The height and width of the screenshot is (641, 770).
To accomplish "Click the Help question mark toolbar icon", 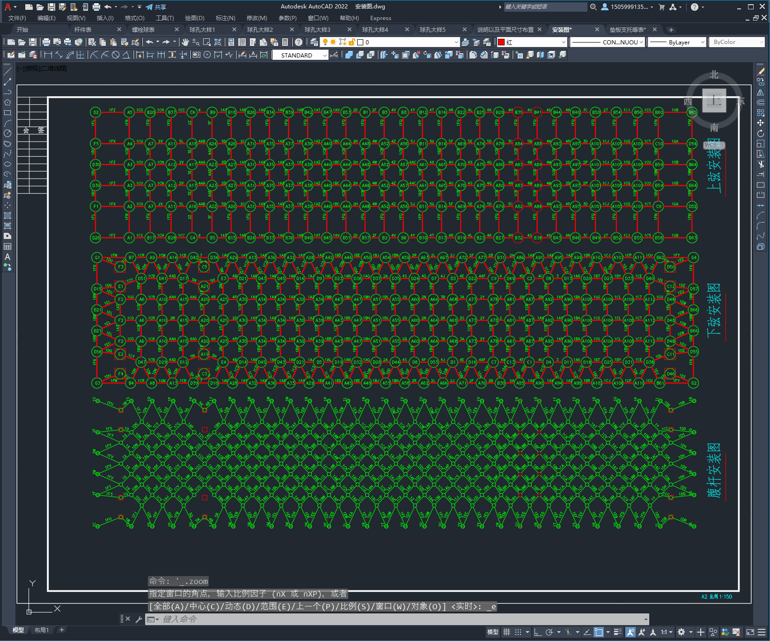I will tap(299, 42).
